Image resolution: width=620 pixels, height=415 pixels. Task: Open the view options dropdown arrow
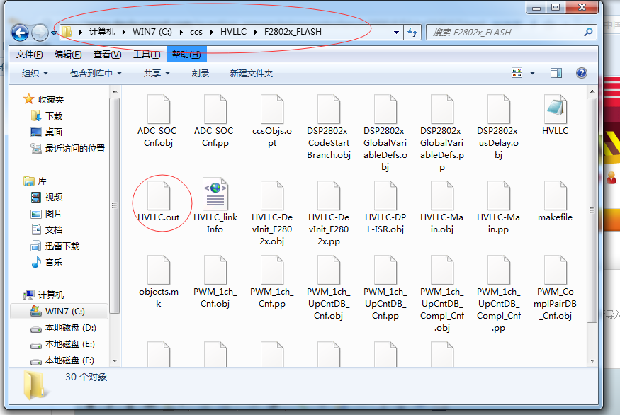coord(532,73)
